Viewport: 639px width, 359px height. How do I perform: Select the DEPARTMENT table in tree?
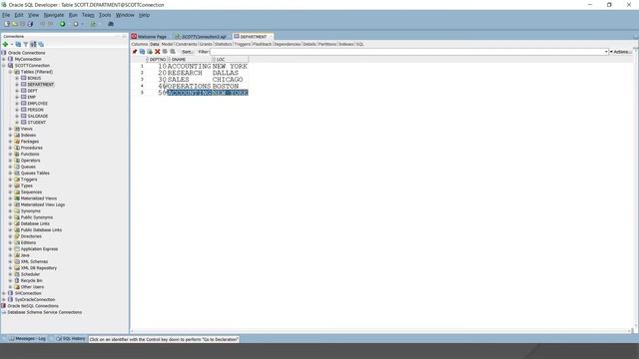coord(40,84)
